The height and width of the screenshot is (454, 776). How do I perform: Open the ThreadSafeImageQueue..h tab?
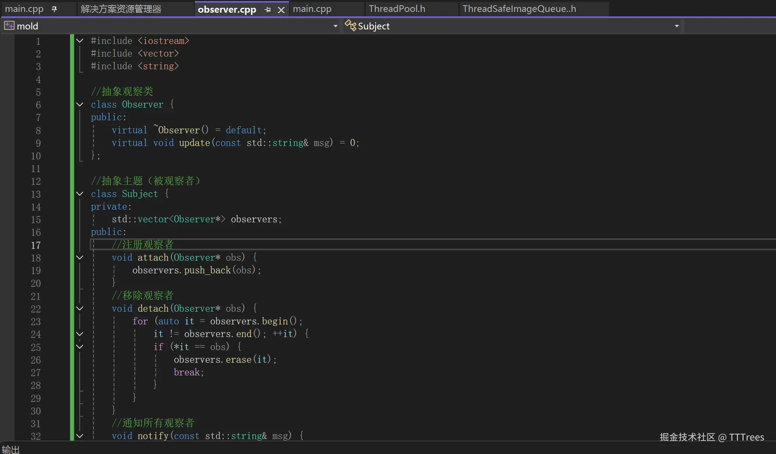519,9
